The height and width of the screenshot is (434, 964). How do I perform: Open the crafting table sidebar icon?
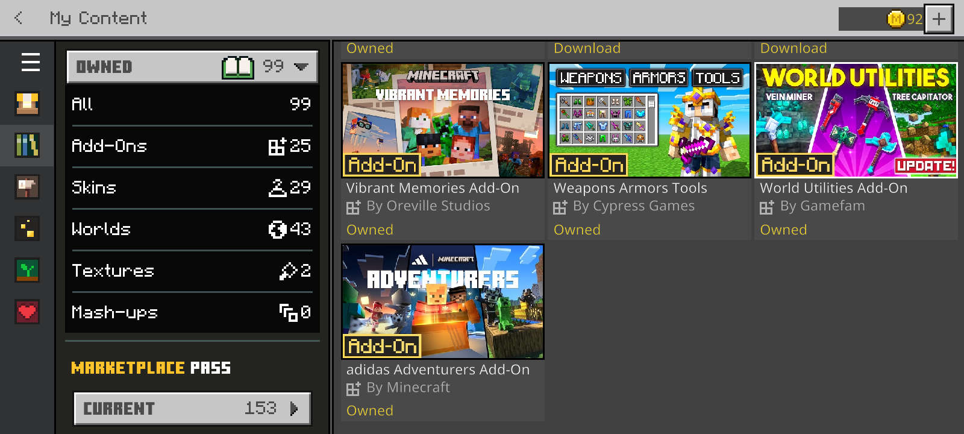pos(27,104)
